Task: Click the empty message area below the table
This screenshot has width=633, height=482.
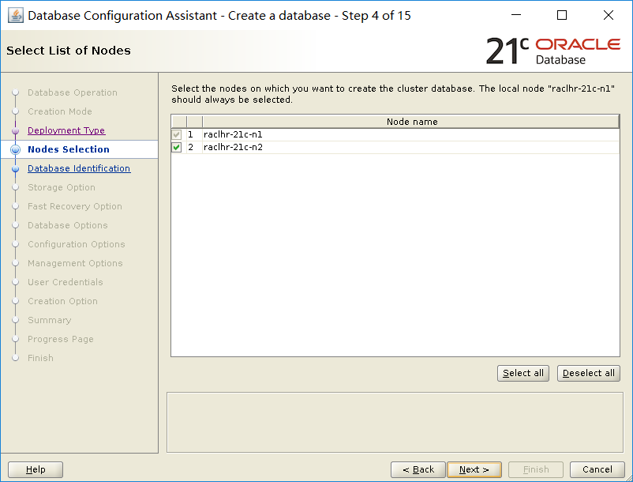Action: point(395,422)
